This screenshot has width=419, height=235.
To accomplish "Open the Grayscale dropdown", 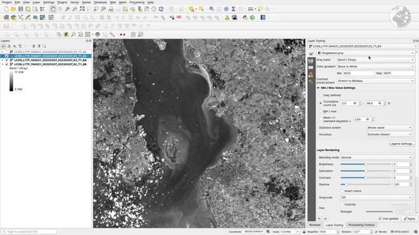I will (376, 197).
